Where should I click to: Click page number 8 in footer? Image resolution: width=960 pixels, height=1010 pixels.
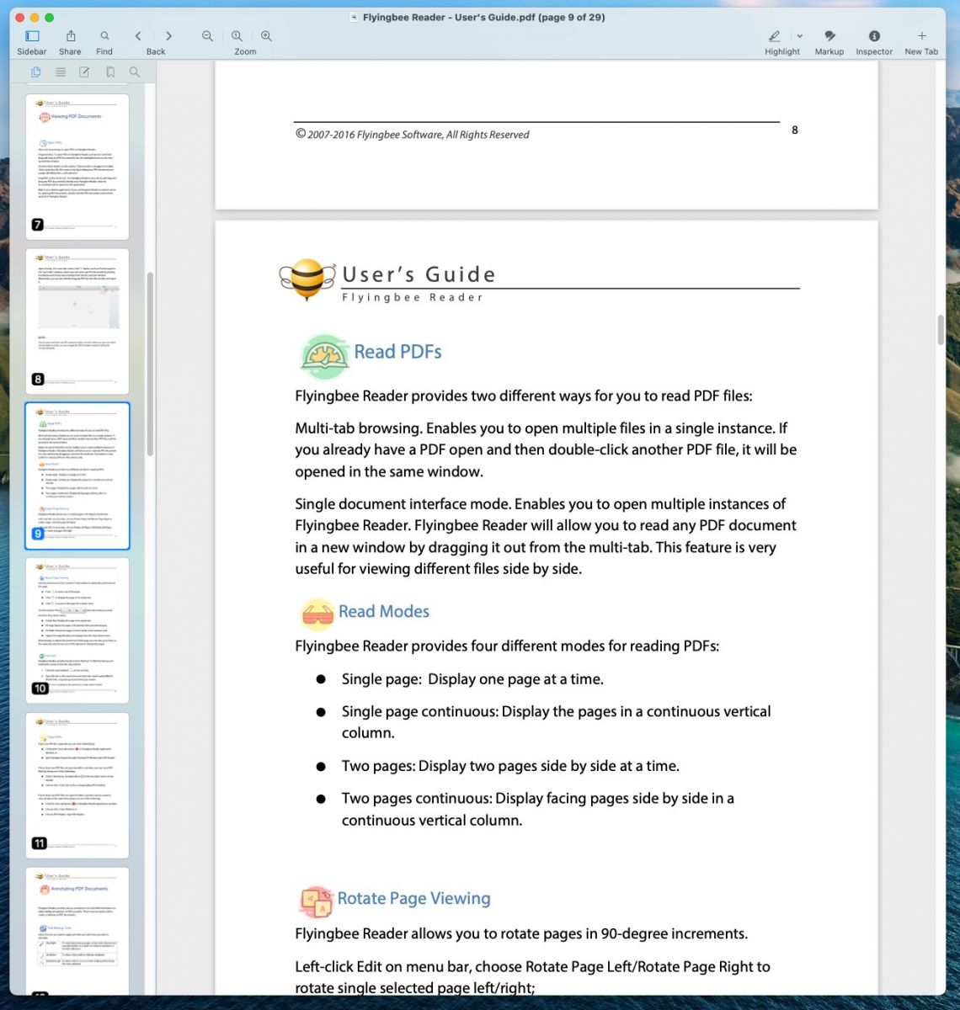[x=795, y=130]
